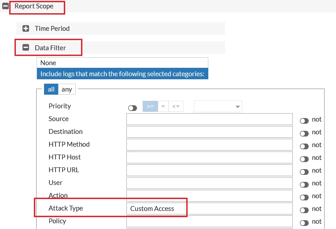Toggle 'not' for the Policy filter
Screen dimensions: 336x229
304,223
